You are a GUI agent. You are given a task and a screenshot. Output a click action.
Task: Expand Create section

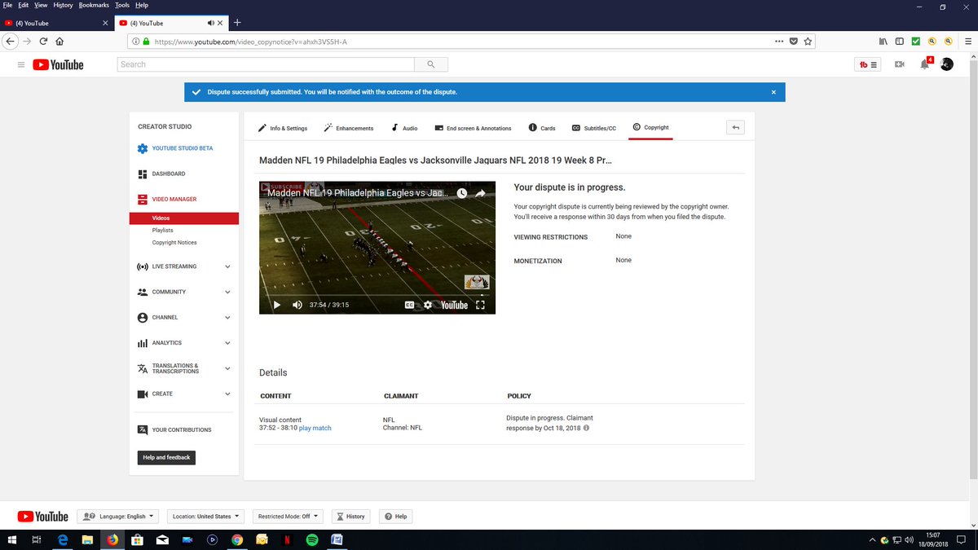pyautogui.click(x=227, y=394)
